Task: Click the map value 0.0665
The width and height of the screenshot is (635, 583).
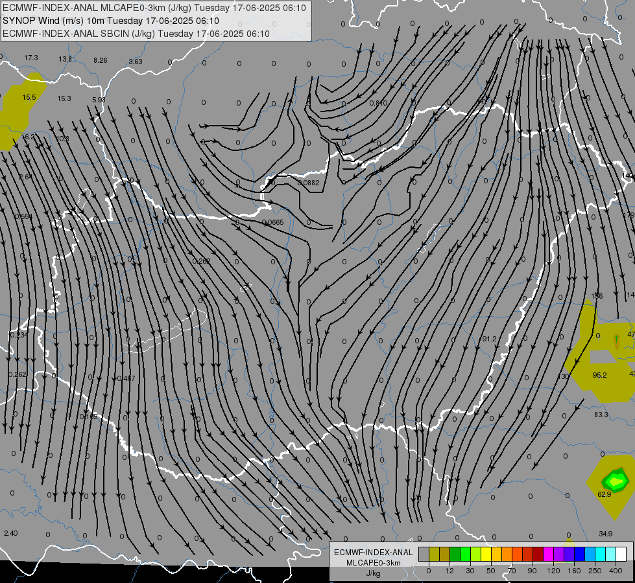Action: pos(273,222)
